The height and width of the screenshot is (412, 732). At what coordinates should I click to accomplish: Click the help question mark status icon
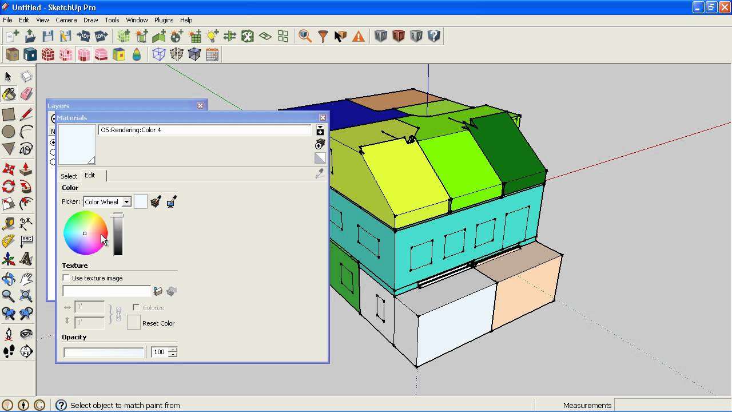click(61, 405)
